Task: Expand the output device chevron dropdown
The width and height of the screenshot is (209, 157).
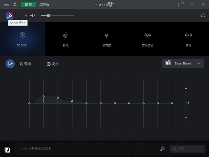Action: (26, 16)
